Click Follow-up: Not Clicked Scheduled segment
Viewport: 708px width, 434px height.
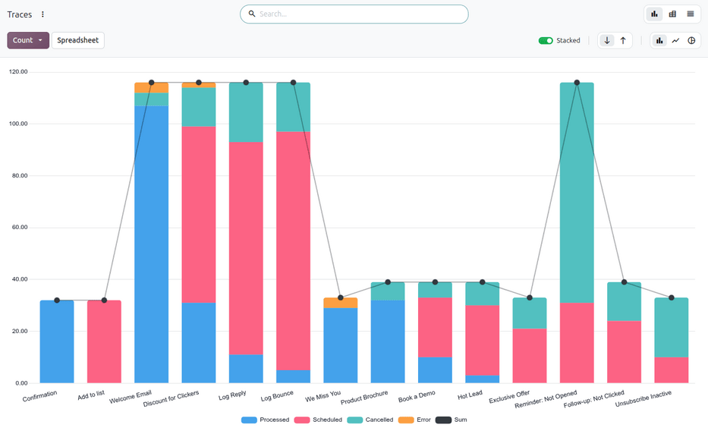(x=624, y=352)
